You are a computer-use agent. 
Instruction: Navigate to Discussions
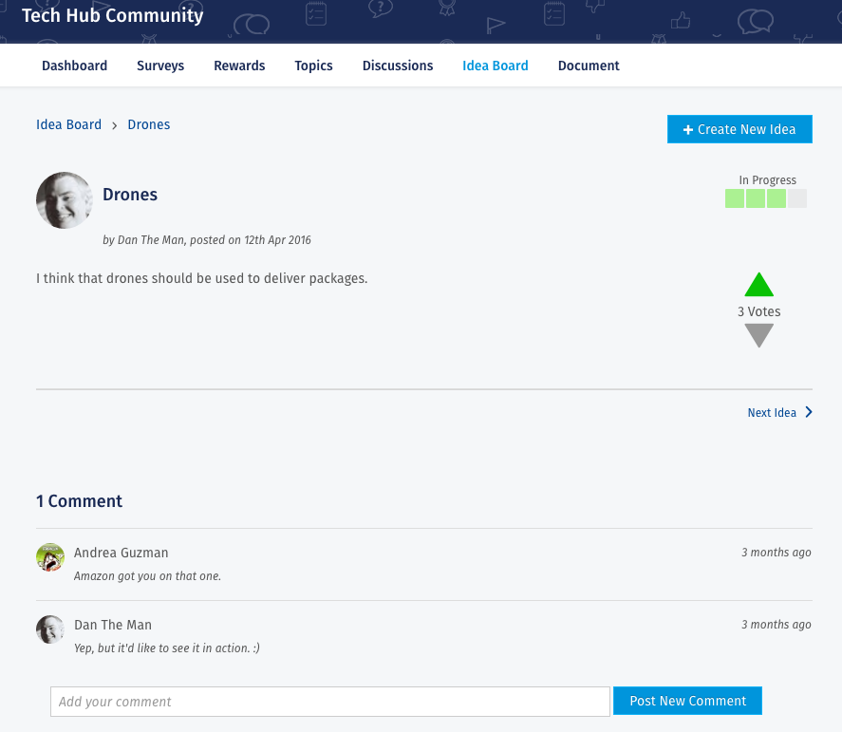tap(397, 66)
